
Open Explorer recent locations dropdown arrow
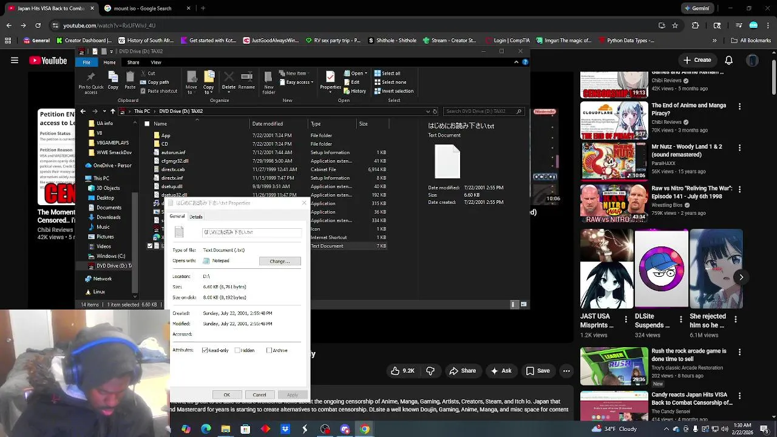pos(104,111)
